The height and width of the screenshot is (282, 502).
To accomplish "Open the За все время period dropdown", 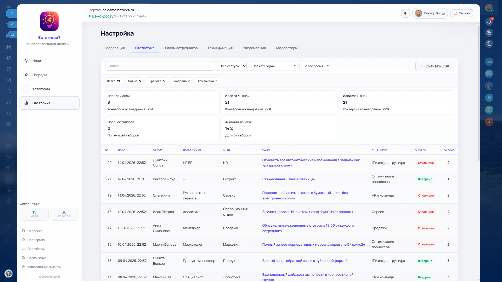I will 315,66.
